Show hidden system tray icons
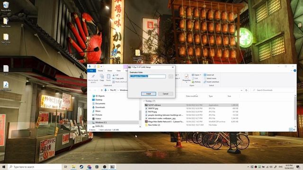This screenshot has height=170, width=303. pos(248,167)
